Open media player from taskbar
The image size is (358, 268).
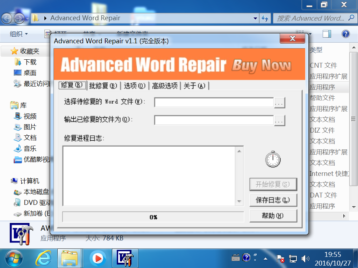click(98, 259)
